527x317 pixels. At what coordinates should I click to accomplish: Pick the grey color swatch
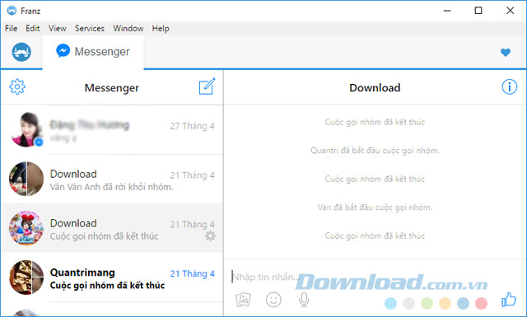pos(408,303)
